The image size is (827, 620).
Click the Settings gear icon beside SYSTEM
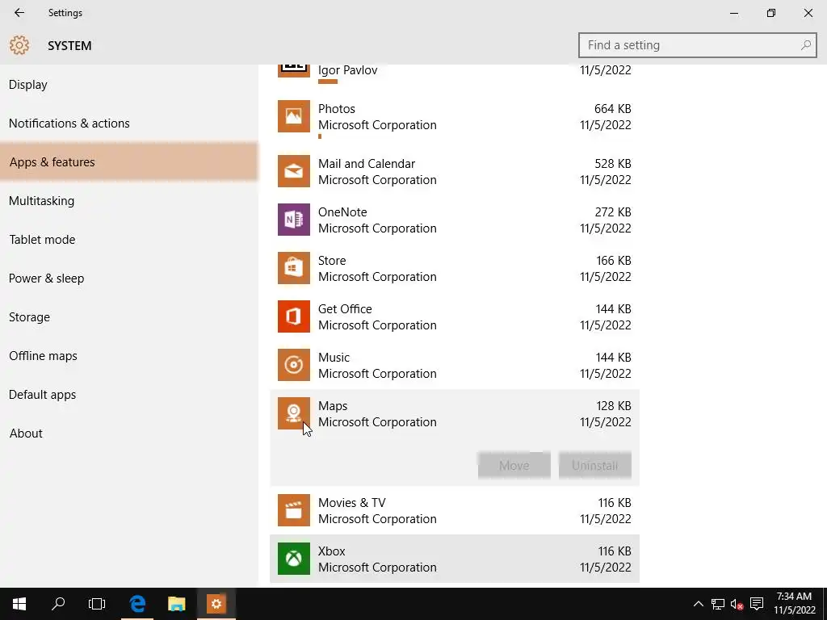pos(19,45)
